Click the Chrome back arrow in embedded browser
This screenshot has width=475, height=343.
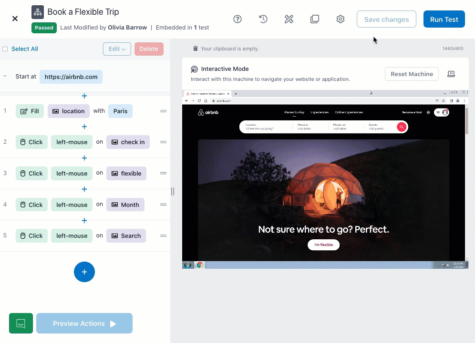186,101
